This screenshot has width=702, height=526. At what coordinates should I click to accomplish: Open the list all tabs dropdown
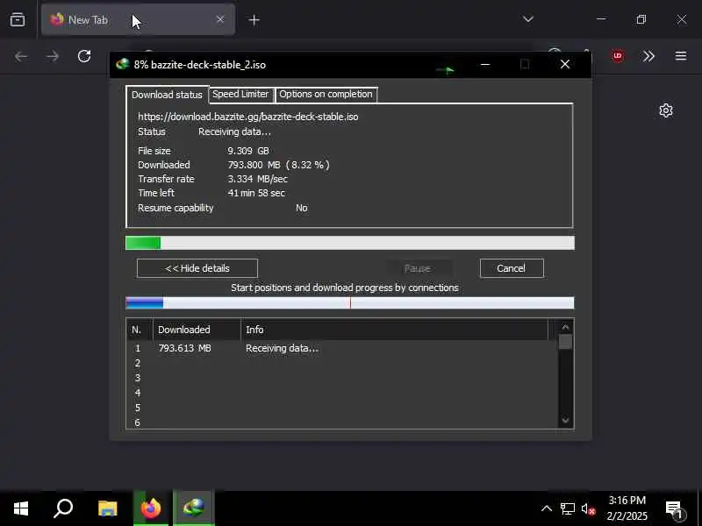[x=528, y=19]
